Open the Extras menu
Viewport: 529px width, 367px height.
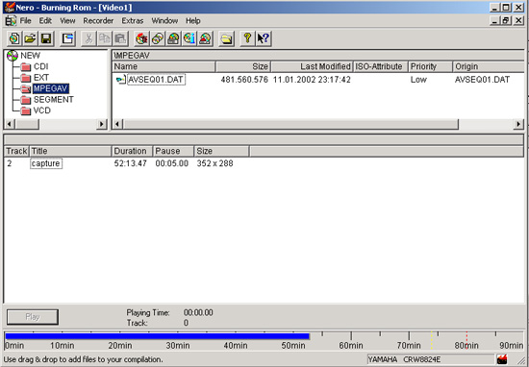pos(133,21)
